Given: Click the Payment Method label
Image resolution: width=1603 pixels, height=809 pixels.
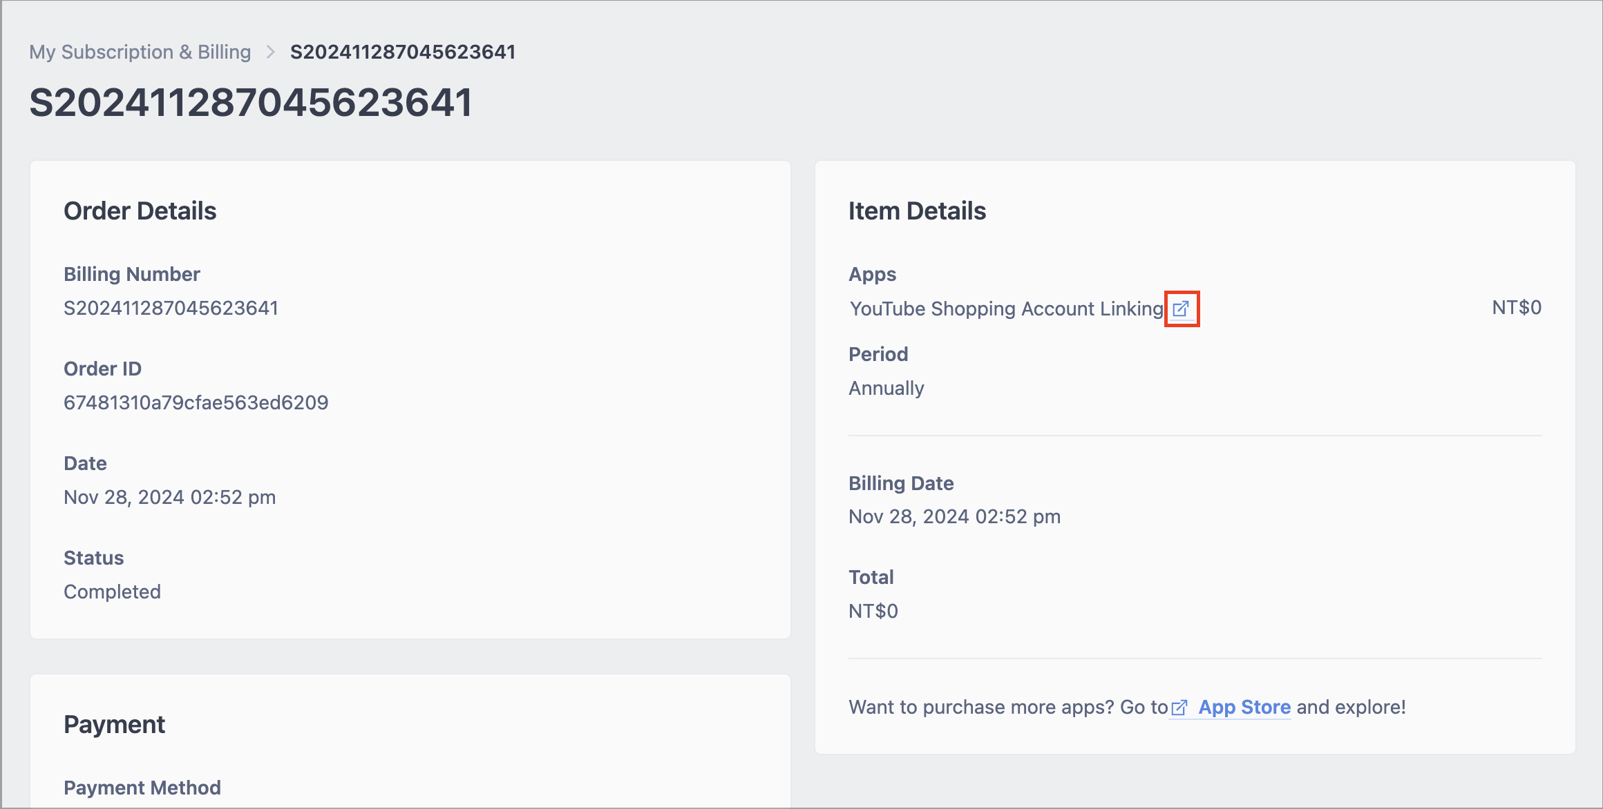Looking at the screenshot, I should tap(142, 788).
